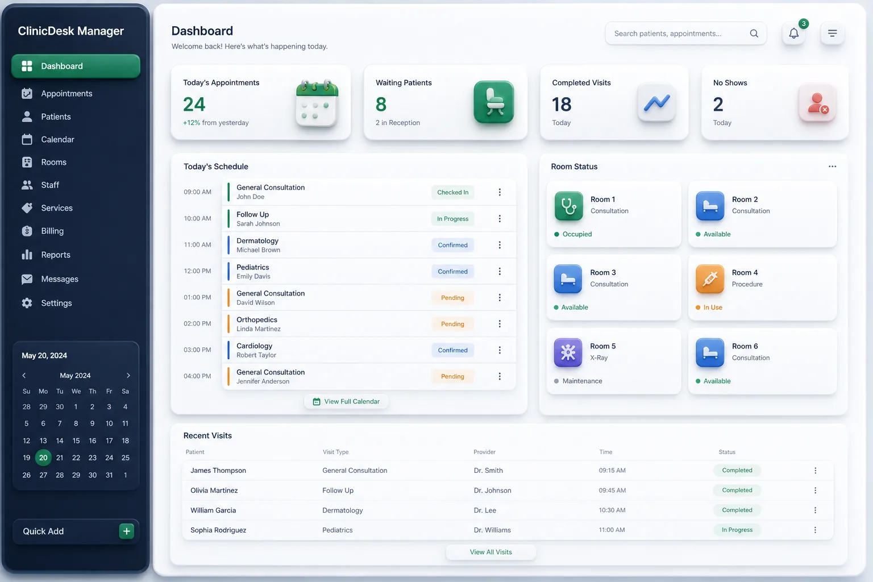Image resolution: width=873 pixels, height=582 pixels.
Task: Click Room 4 syringe icon
Action: click(710, 279)
